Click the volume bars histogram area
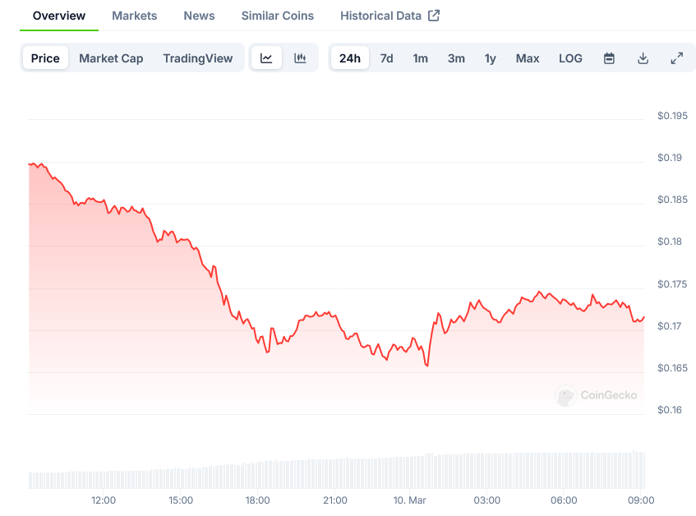 (336, 470)
